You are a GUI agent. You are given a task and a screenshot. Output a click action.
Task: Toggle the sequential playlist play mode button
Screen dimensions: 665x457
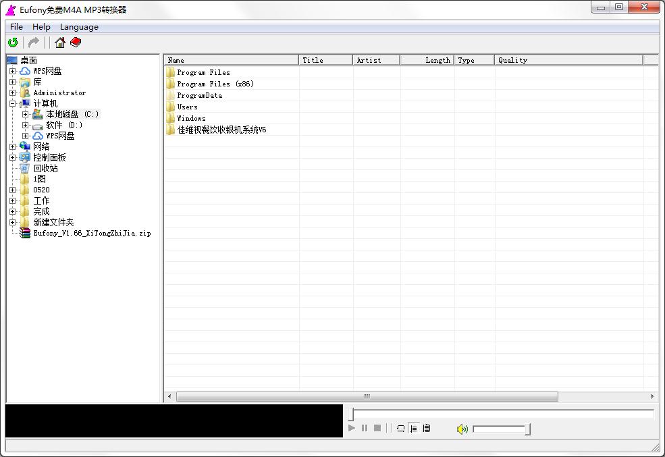(x=413, y=429)
